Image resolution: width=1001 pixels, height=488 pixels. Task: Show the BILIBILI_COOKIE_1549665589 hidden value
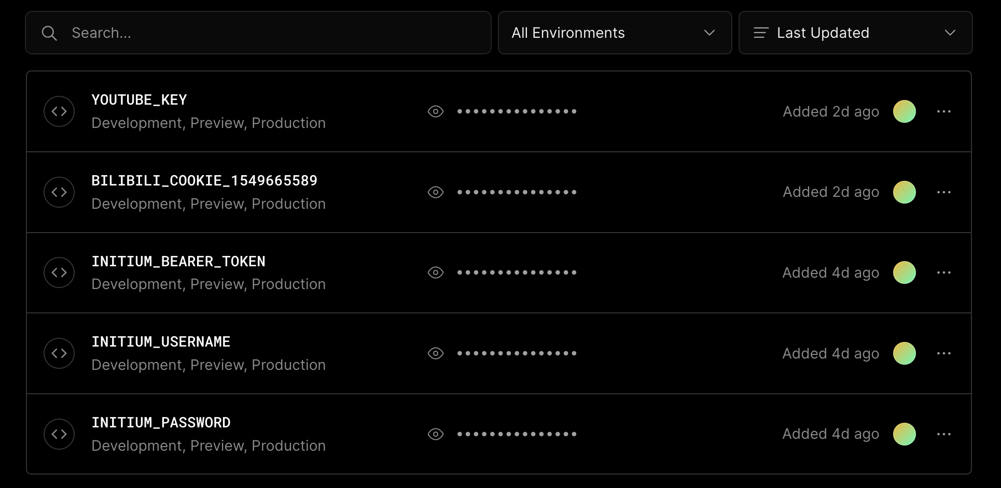point(436,192)
